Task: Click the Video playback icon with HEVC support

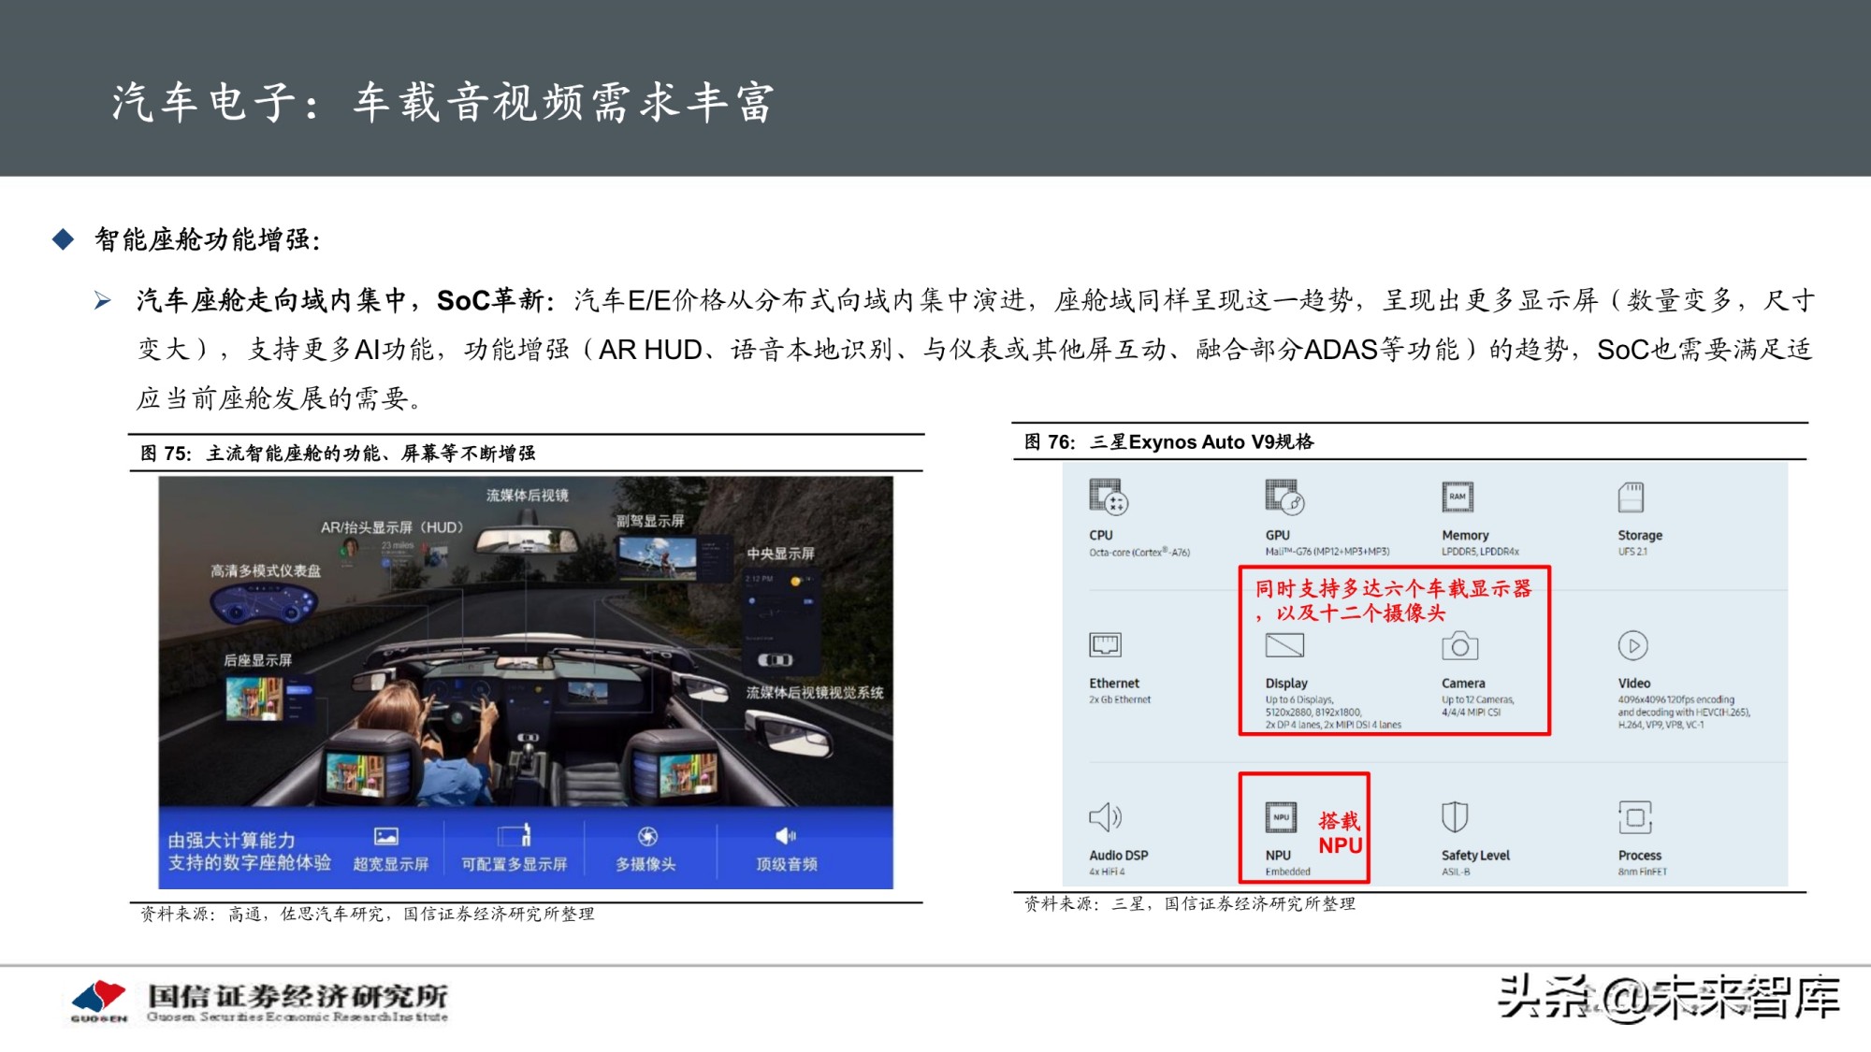Action: point(1632,647)
